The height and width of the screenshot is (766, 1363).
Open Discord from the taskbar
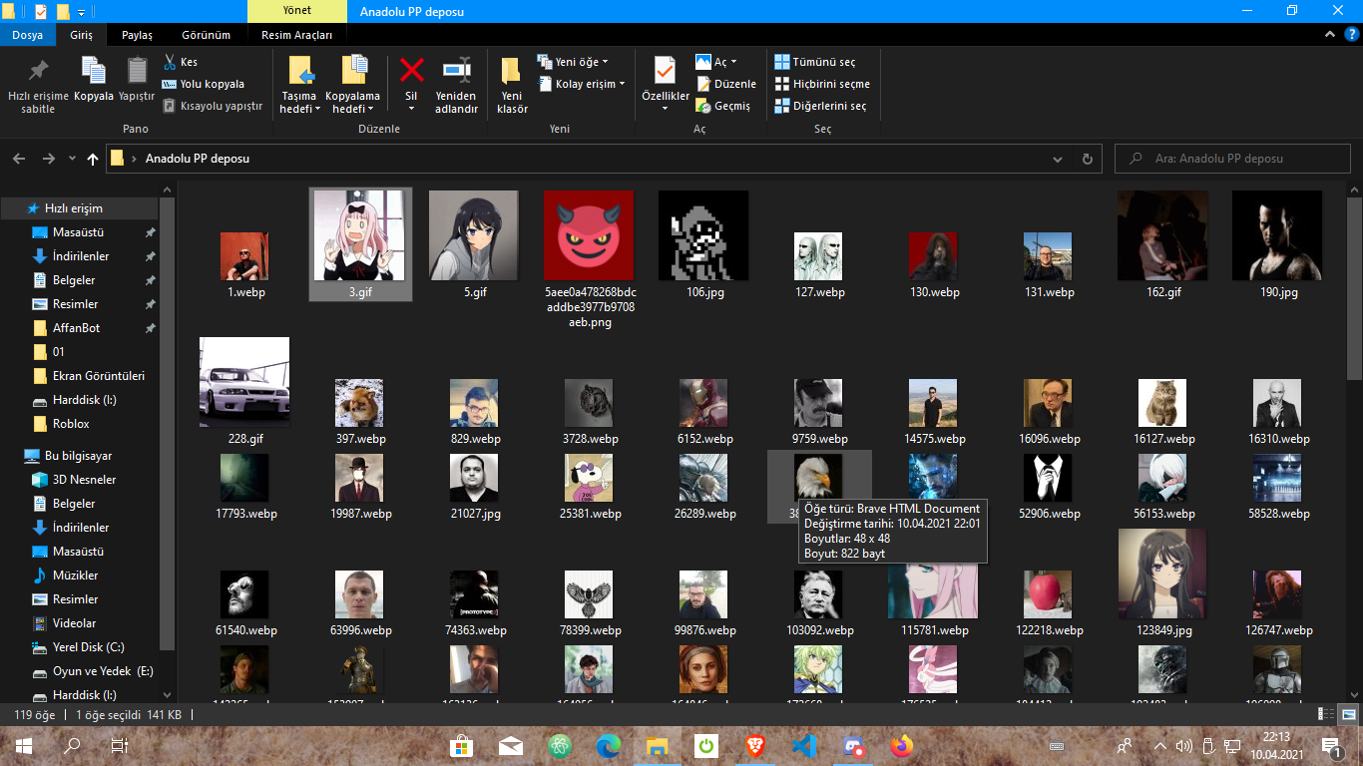click(x=853, y=745)
